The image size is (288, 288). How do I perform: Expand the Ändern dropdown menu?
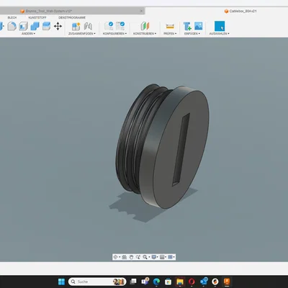[28, 34]
